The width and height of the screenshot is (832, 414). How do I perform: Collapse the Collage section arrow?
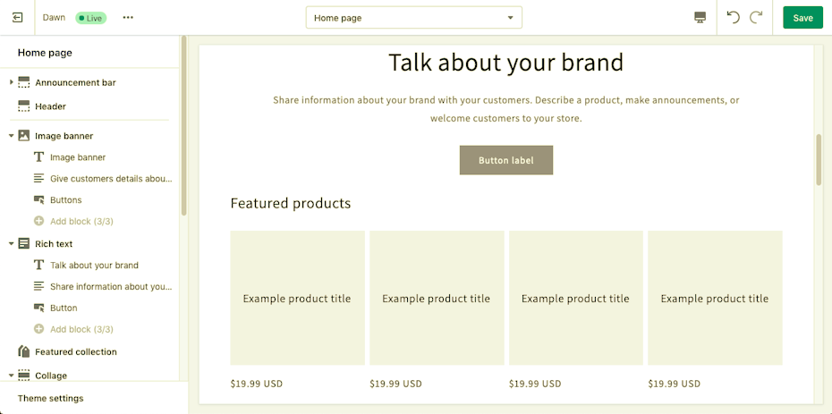tap(12, 376)
